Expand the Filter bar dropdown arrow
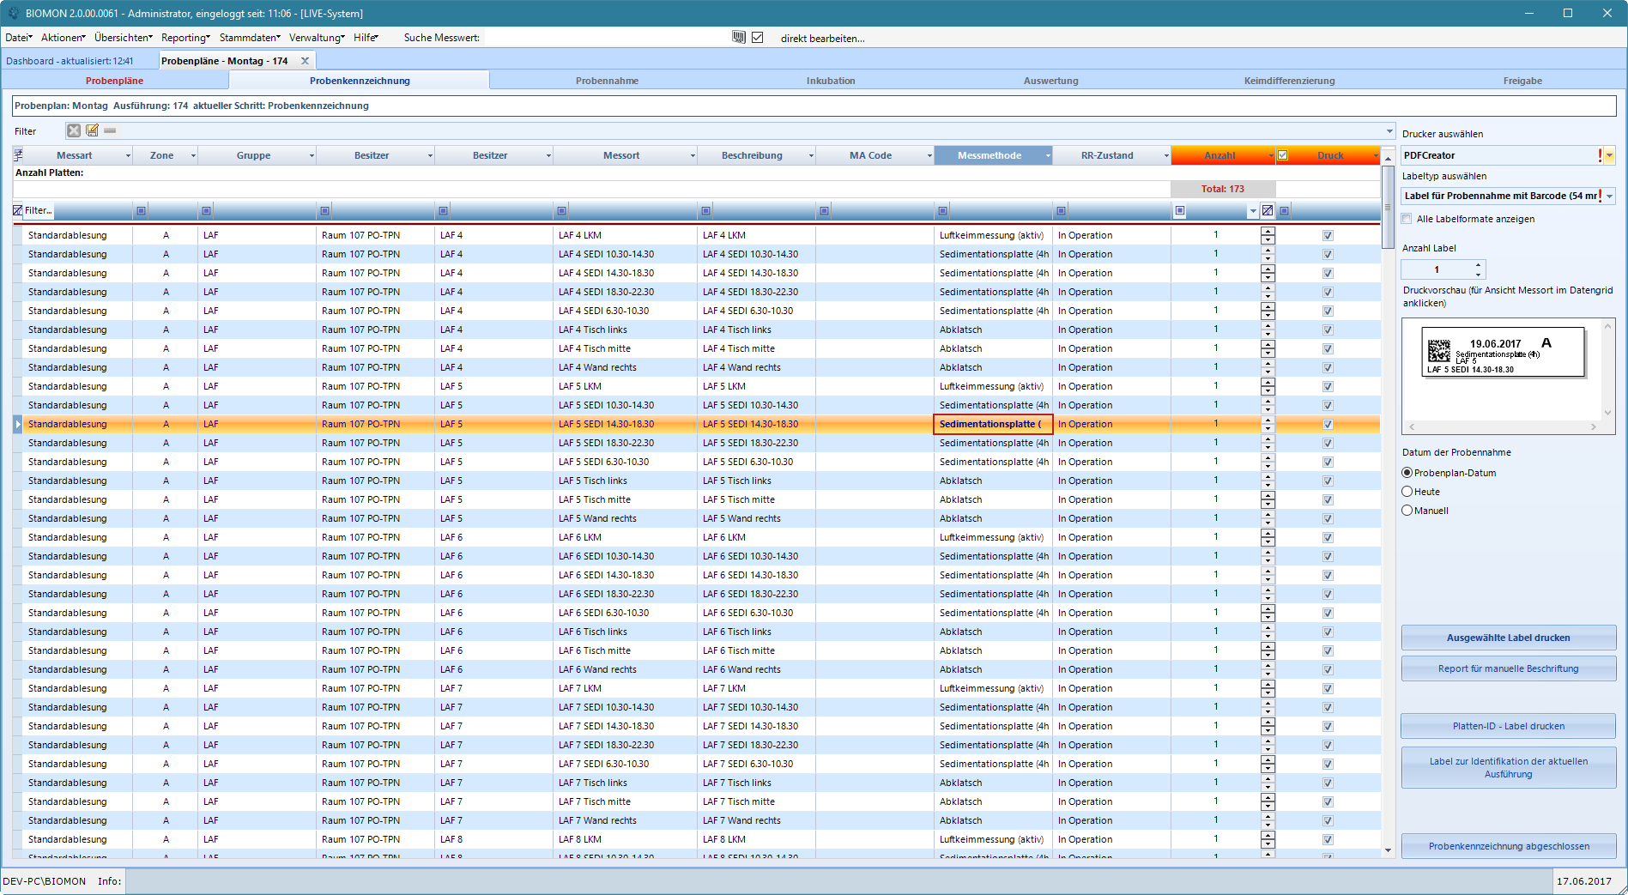Screen dimensions: 1628x895 pos(1389,131)
